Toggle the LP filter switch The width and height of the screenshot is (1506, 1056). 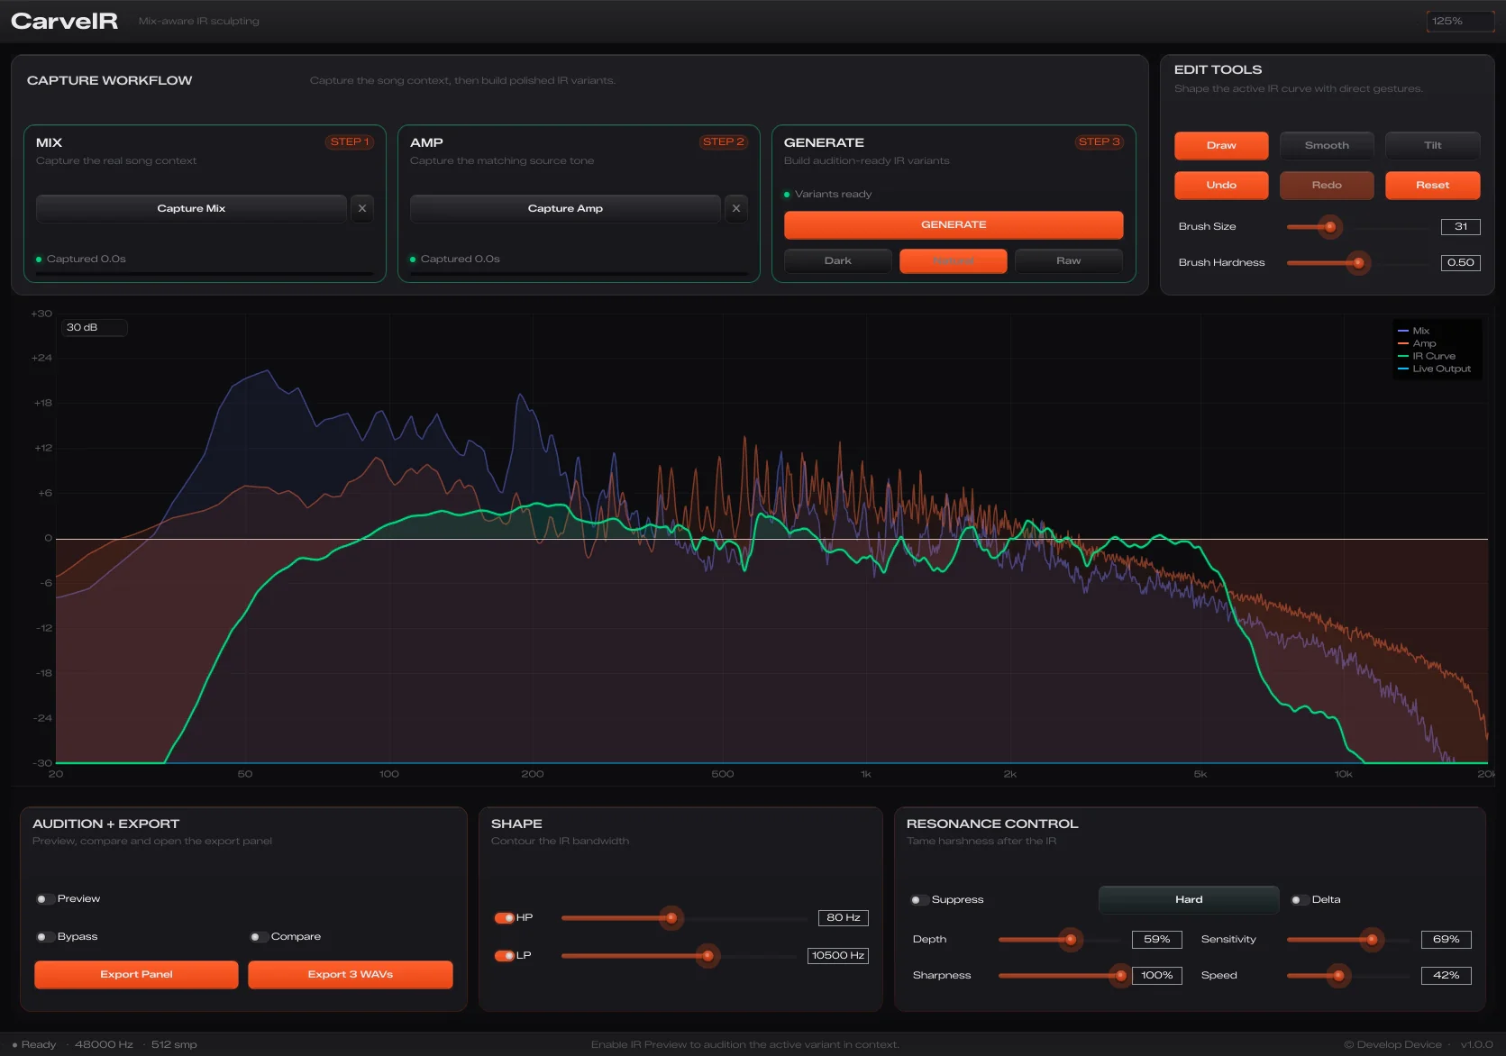[x=504, y=956]
